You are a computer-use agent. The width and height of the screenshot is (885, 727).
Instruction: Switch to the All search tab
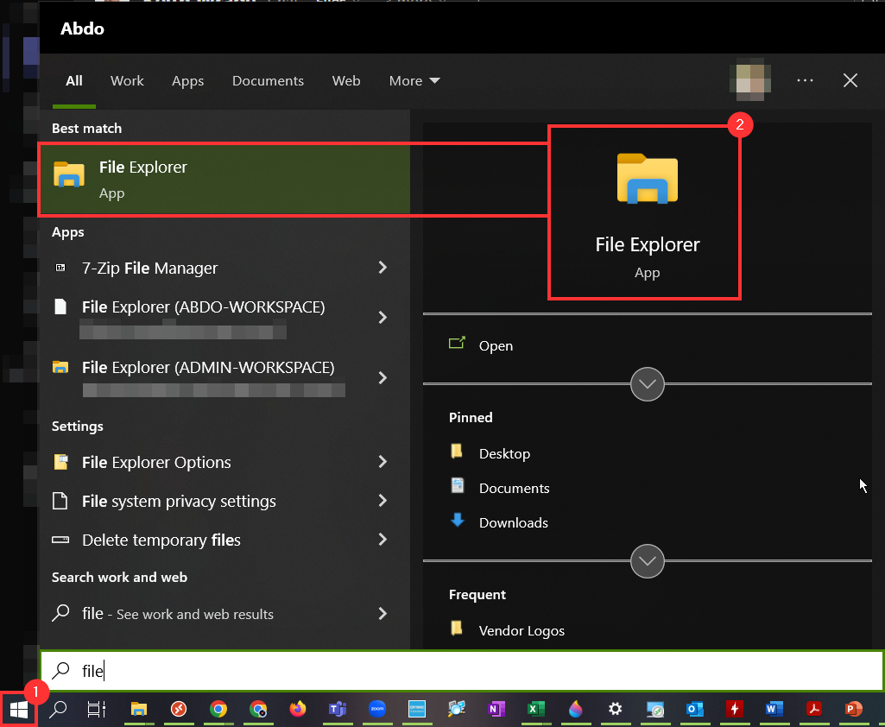(74, 80)
